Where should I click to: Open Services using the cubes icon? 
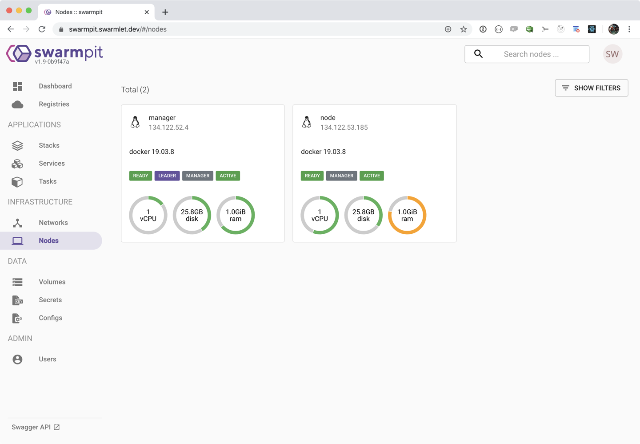click(17, 164)
